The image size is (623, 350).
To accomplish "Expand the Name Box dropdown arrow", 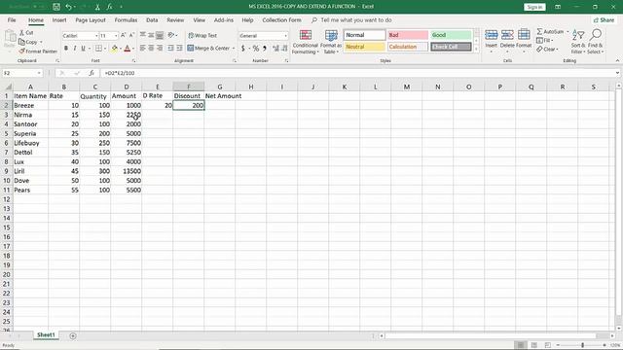I will click(x=39, y=73).
